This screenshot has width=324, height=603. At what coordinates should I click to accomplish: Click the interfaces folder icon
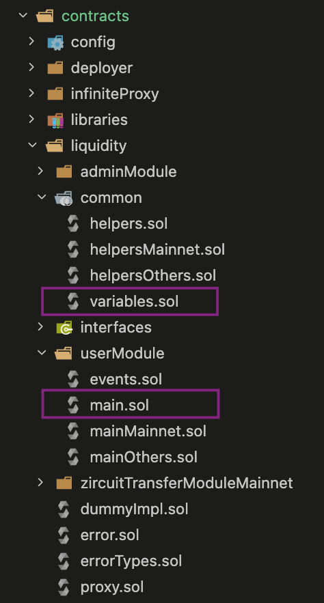[64, 328]
